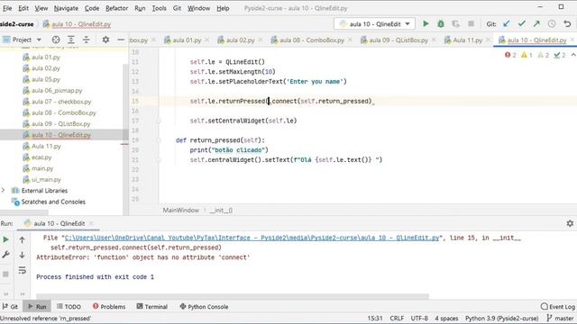The height and width of the screenshot is (324, 577).
Task: Select ui_main.py in project tree
Action: click(46, 179)
